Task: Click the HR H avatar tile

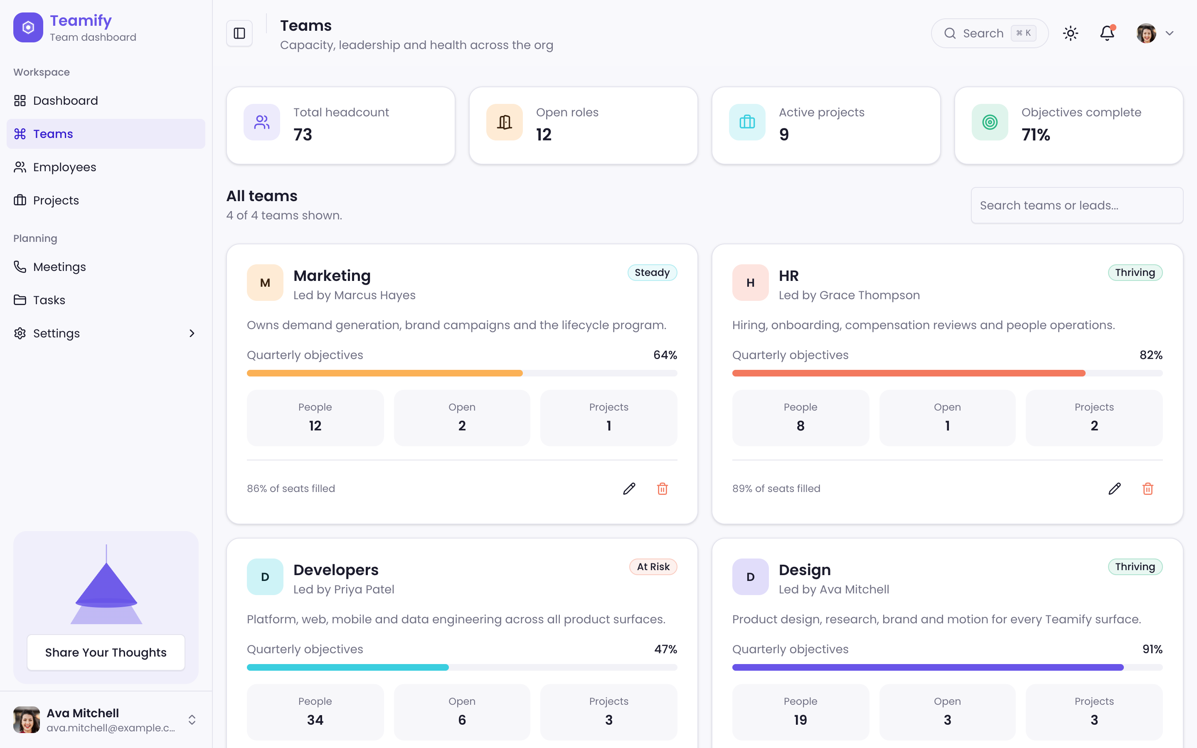Action: click(x=750, y=283)
